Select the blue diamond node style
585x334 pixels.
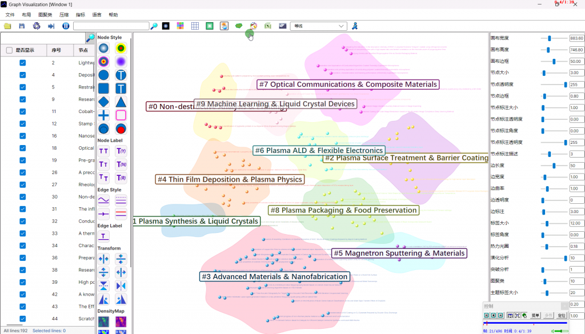click(103, 102)
